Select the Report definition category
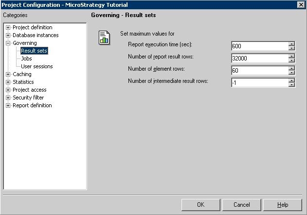307x215 pixels. (32, 105)
